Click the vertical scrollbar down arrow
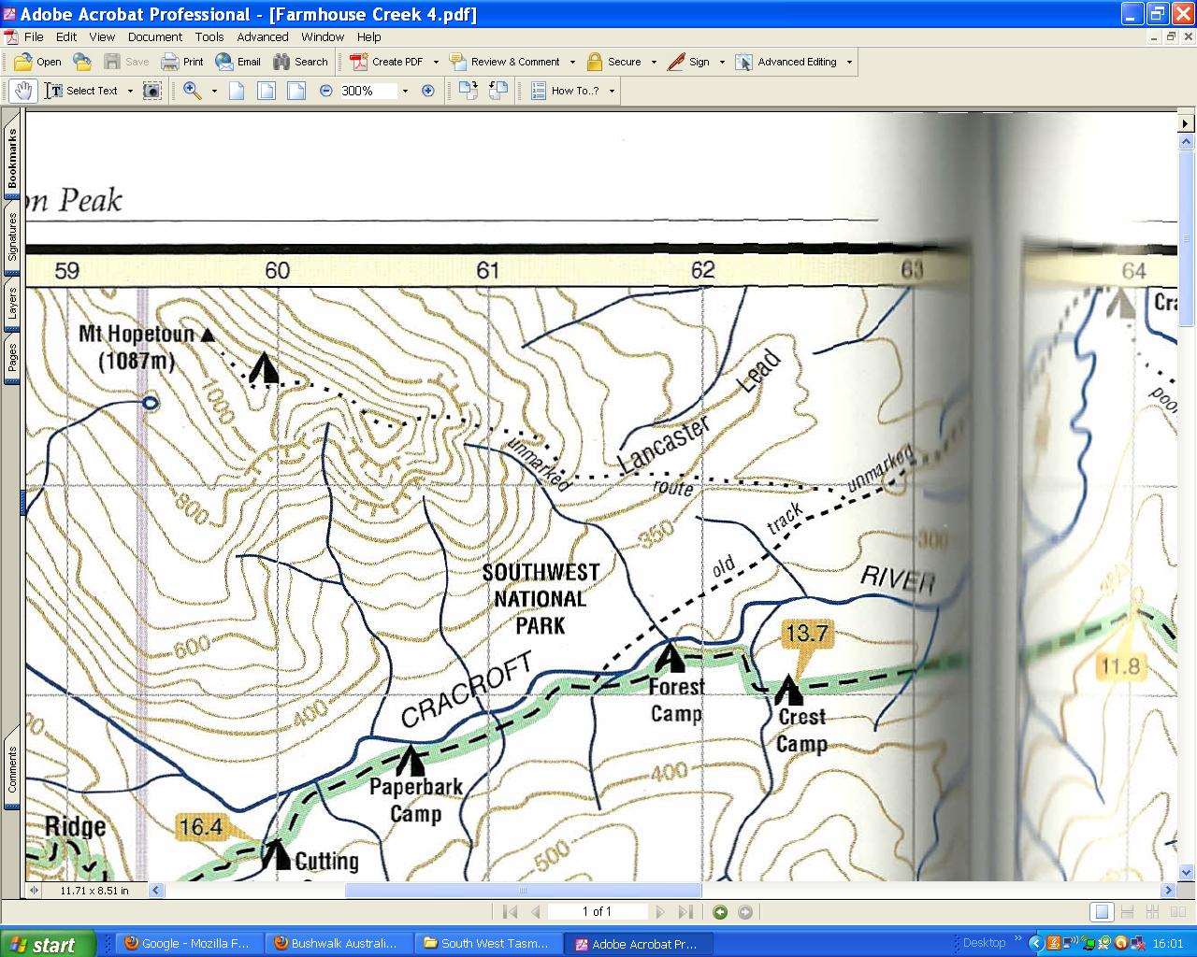The width and height of the screenshot is (1197, 957). (1187, 872)
